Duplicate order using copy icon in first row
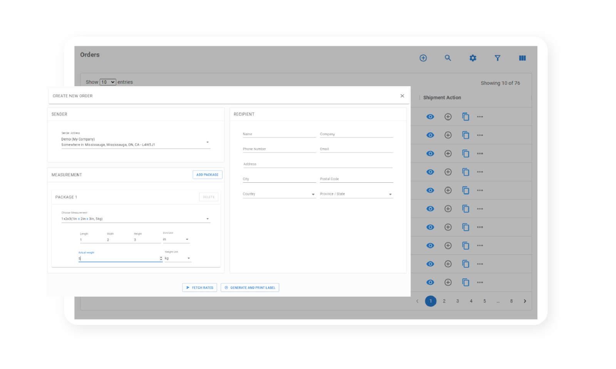Screen dimensions: 616x369 pos(465,117)
